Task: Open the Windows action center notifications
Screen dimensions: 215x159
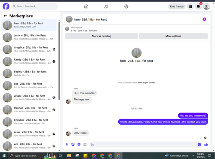Action: click(x=209, y=156)
